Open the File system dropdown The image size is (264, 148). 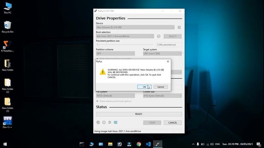tap(115, 96)
